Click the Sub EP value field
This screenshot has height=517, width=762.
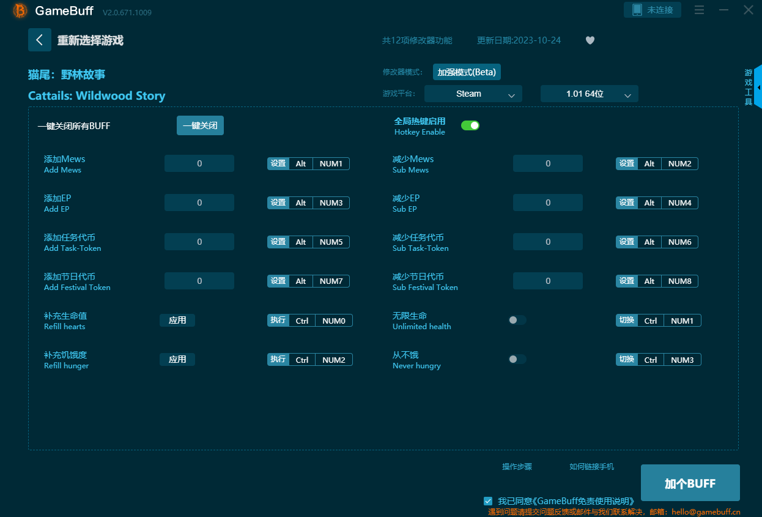point(548,203)
